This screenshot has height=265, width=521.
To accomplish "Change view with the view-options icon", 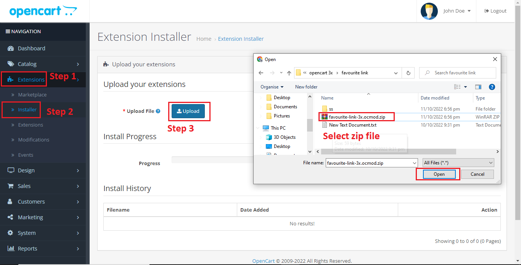I will click(x=457, y=87).
